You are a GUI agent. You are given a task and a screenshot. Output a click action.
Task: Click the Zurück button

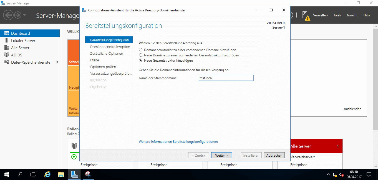tap(199, 156)
